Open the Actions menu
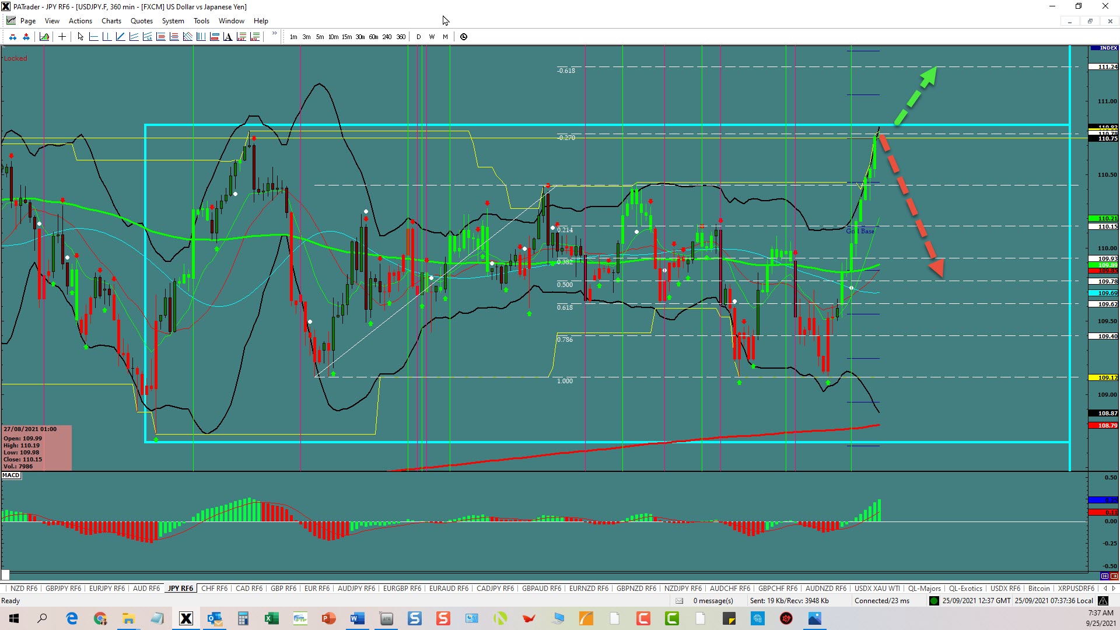Viewport: 1120px width, 630px height. click(80, 21)
